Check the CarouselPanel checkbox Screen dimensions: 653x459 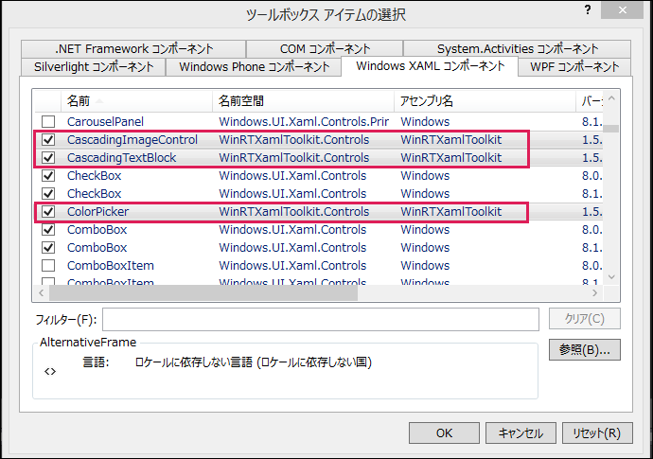pos(48,122)
